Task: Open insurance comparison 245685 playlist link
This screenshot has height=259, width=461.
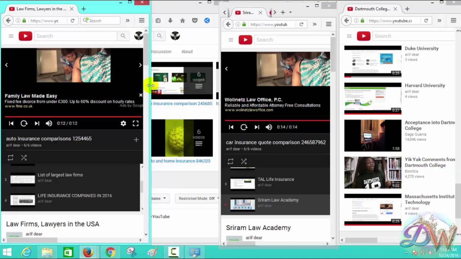Action: [182, 104]
